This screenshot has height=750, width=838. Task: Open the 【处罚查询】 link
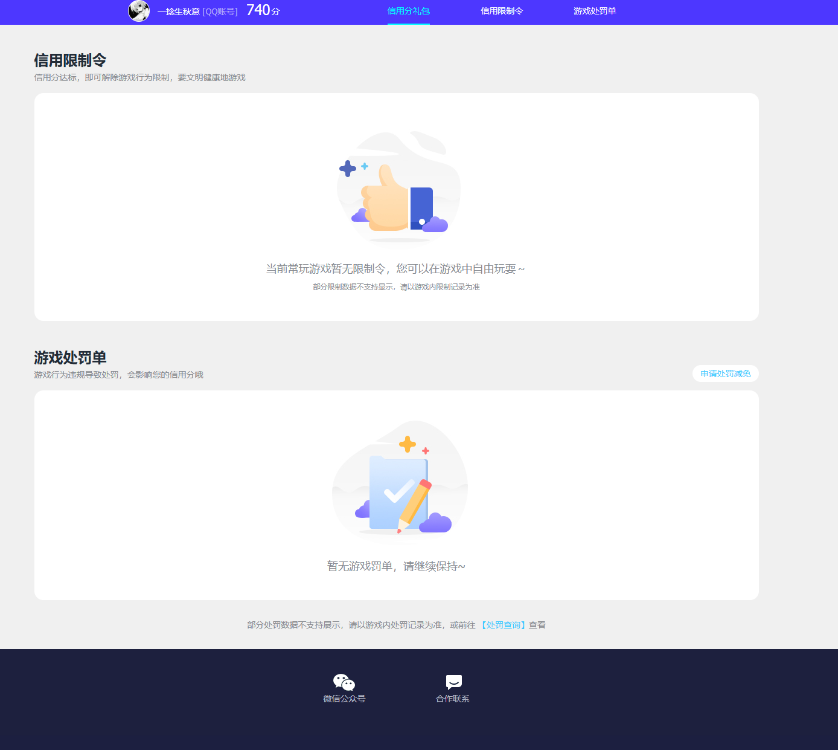point(503,625)
